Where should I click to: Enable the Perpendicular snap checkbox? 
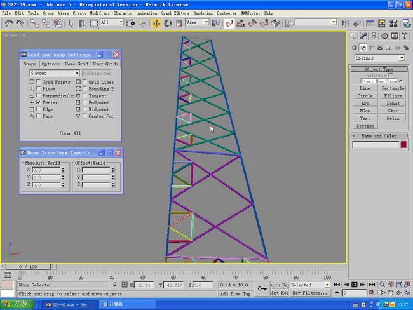click(x=39, y=95)
